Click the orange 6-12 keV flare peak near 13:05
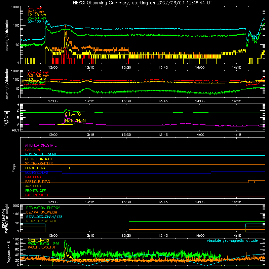This screenshot has width=269, height=269. pos(65,26)
